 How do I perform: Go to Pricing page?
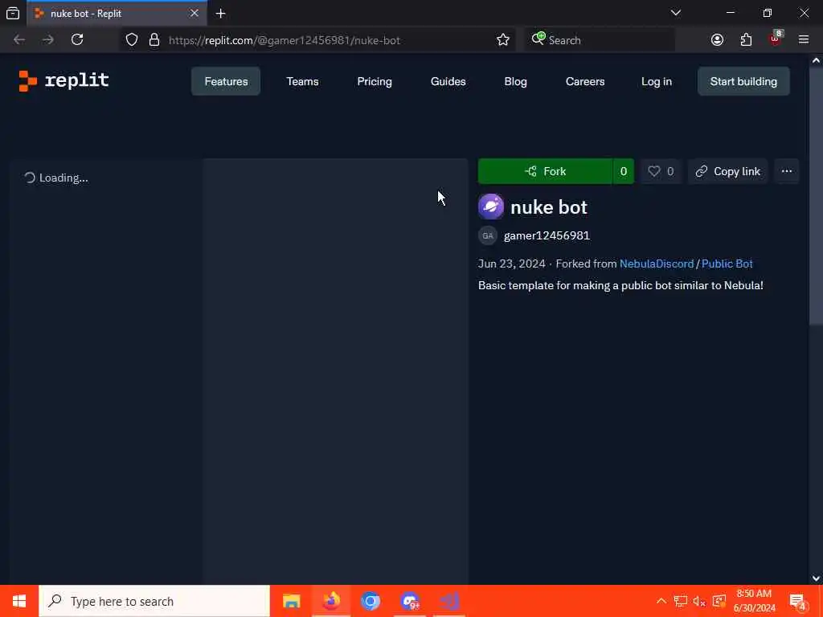[x=375, y=81]
